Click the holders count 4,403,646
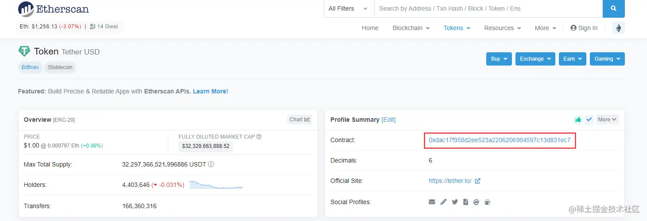 [x=136, y=185]
